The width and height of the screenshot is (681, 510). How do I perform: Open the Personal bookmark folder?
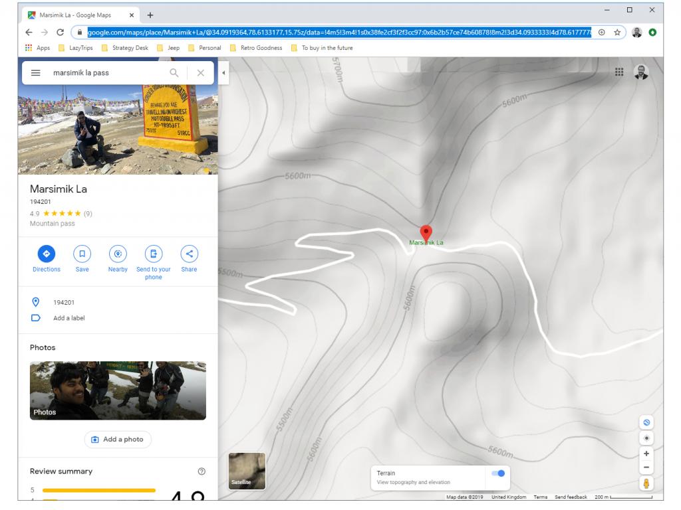205,48
